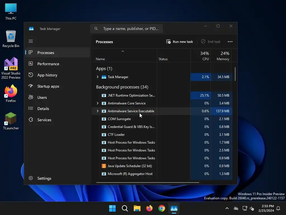
Task: Click the 137.9 MB memory cell
Action: (221, 111)
